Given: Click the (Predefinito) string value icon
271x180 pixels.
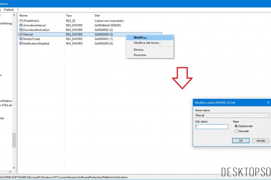Looking at the screenshot, I should [21, 20].
